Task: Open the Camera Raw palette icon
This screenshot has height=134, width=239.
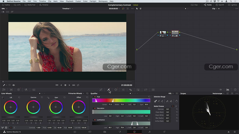Action: pyautogui.click(x=4, y=90)
